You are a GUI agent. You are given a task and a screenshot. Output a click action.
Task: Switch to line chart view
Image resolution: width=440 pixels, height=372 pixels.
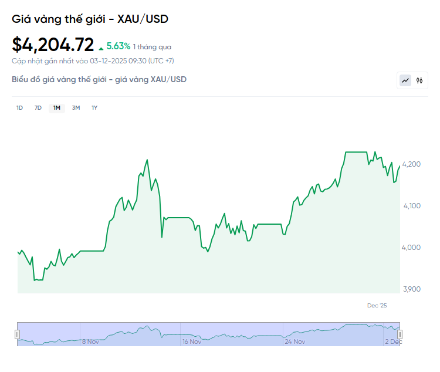tap(405, 80)
